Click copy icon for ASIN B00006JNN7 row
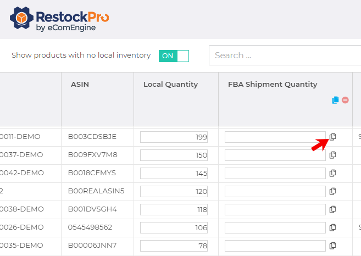Screen dimensions: 361x256 coord(332,246)
